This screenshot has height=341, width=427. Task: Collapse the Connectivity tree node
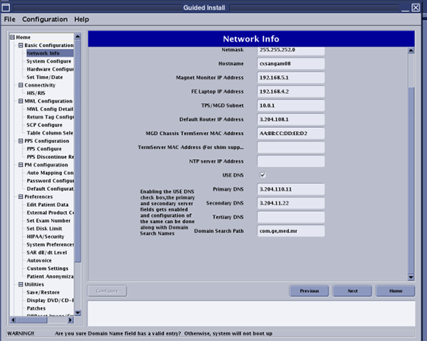pyautogui.click(x=11, y=85)
